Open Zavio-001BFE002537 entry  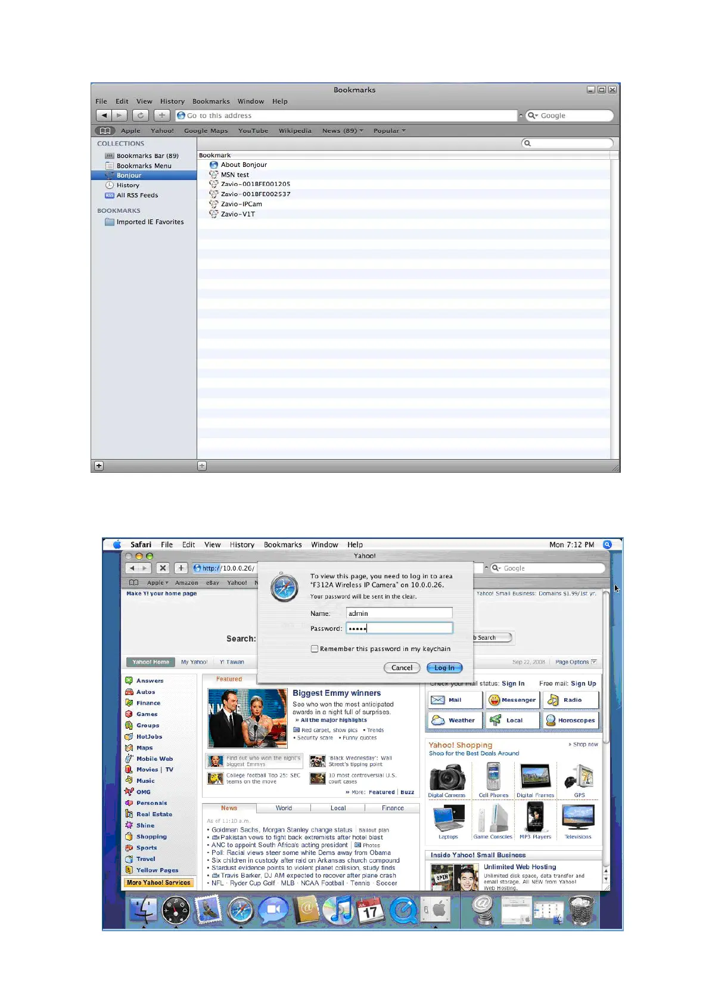tap(255, 194)
